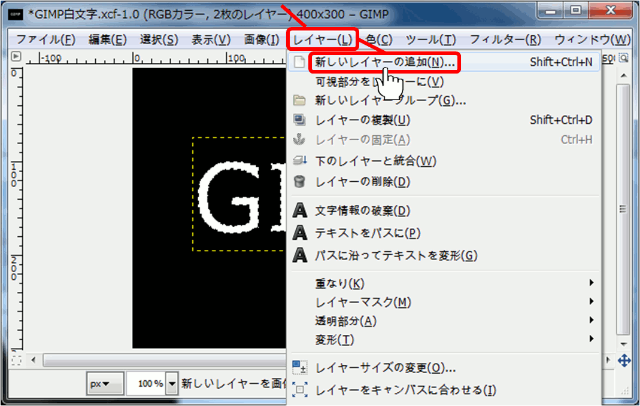Viewport: 640px width, 406px height.
Task: Click the delete layer trash icon
Action: point(300,181)
